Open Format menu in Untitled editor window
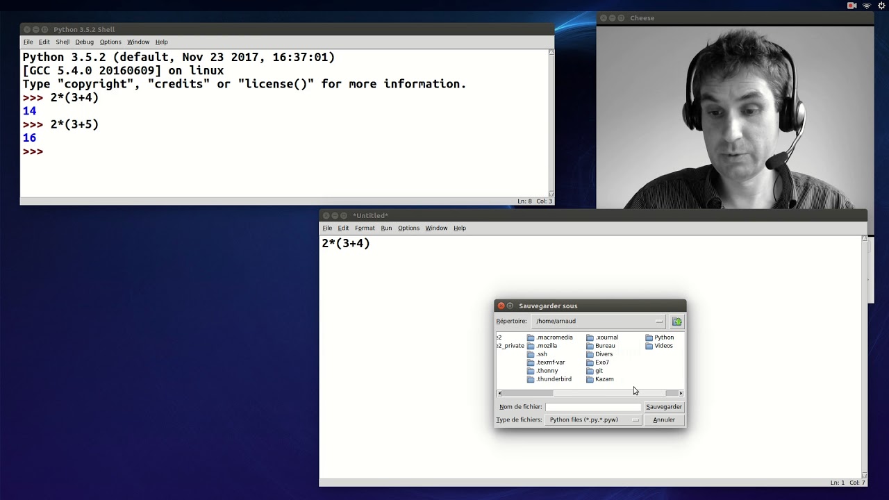889x500 pixels. tap(365, 228)
